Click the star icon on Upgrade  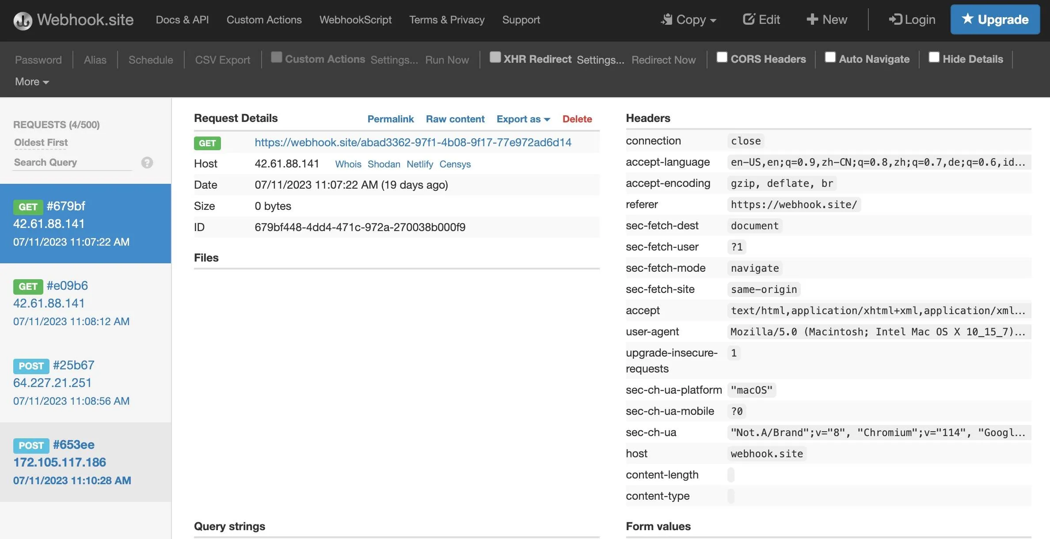coord(968,19)
